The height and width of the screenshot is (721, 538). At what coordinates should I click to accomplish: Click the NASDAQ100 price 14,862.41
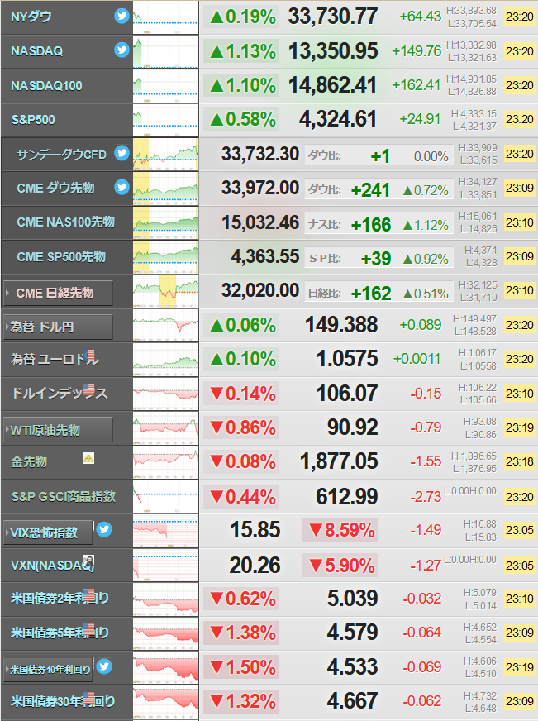pos(332,85)
